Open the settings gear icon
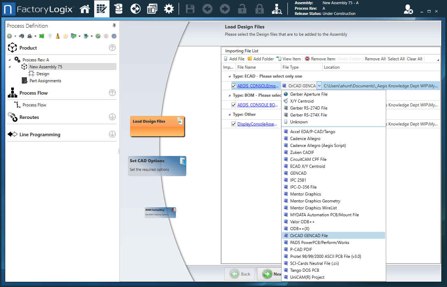 [169, 9]
